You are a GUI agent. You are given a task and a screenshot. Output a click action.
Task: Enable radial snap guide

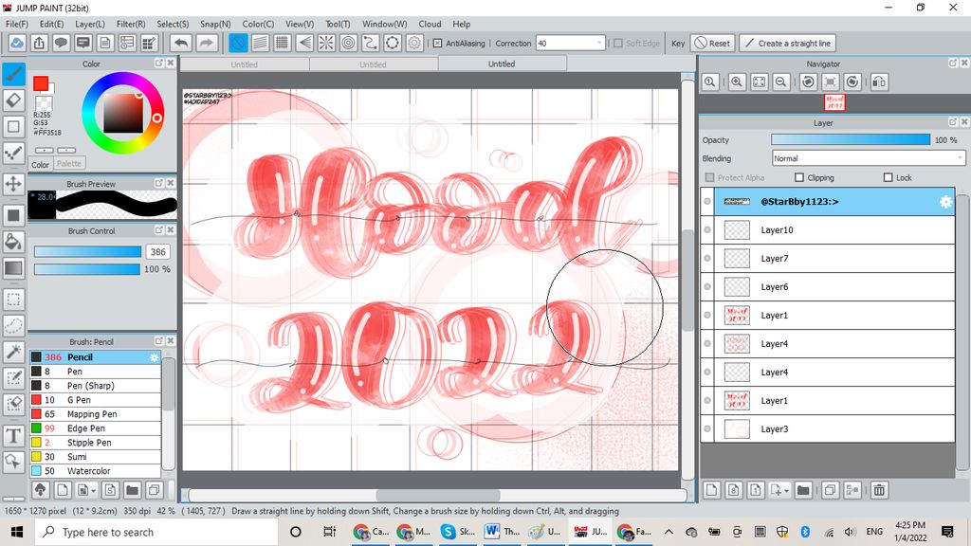(326, 44)
